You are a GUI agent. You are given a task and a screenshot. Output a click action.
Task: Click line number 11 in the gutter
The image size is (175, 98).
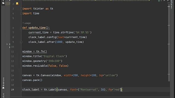tap(13, 51)
